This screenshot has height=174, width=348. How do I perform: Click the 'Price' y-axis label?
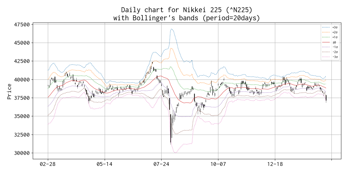pyautogui.click(x=9, y=91)
